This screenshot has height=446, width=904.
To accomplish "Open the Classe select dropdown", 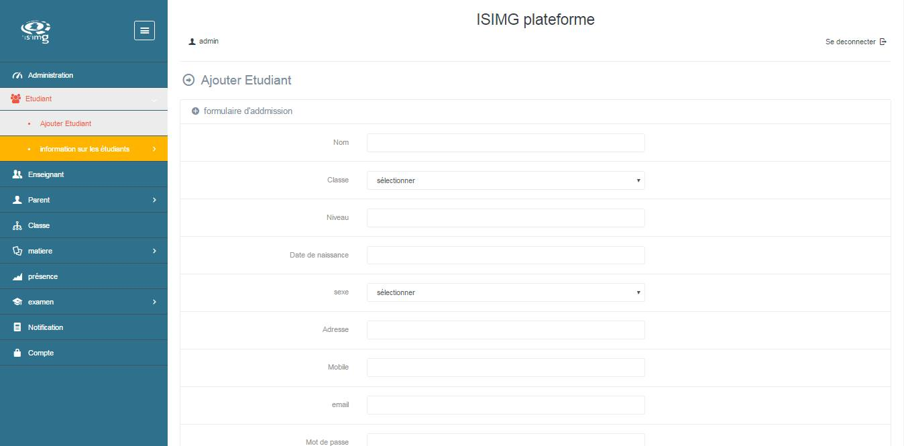I will (x=506, y=180).
